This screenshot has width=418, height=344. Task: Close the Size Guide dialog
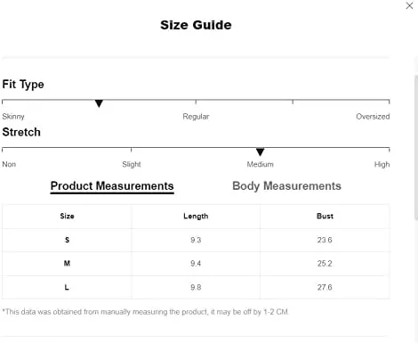pyautogui.click(x=409, y=5)
